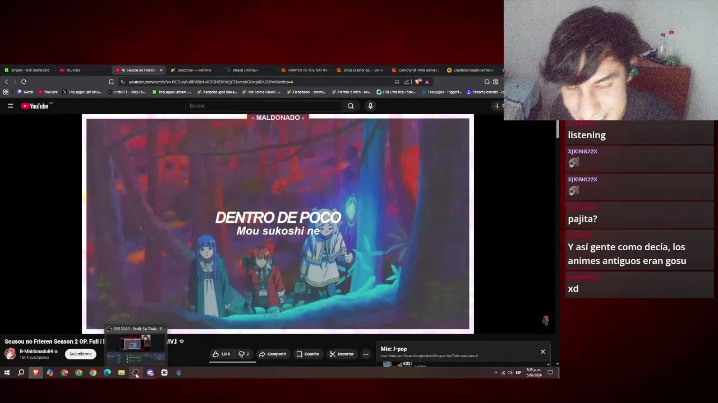Switch to the Stream - Kick Dashboard tab
718x403 pixels.
(x=28, y=70)
